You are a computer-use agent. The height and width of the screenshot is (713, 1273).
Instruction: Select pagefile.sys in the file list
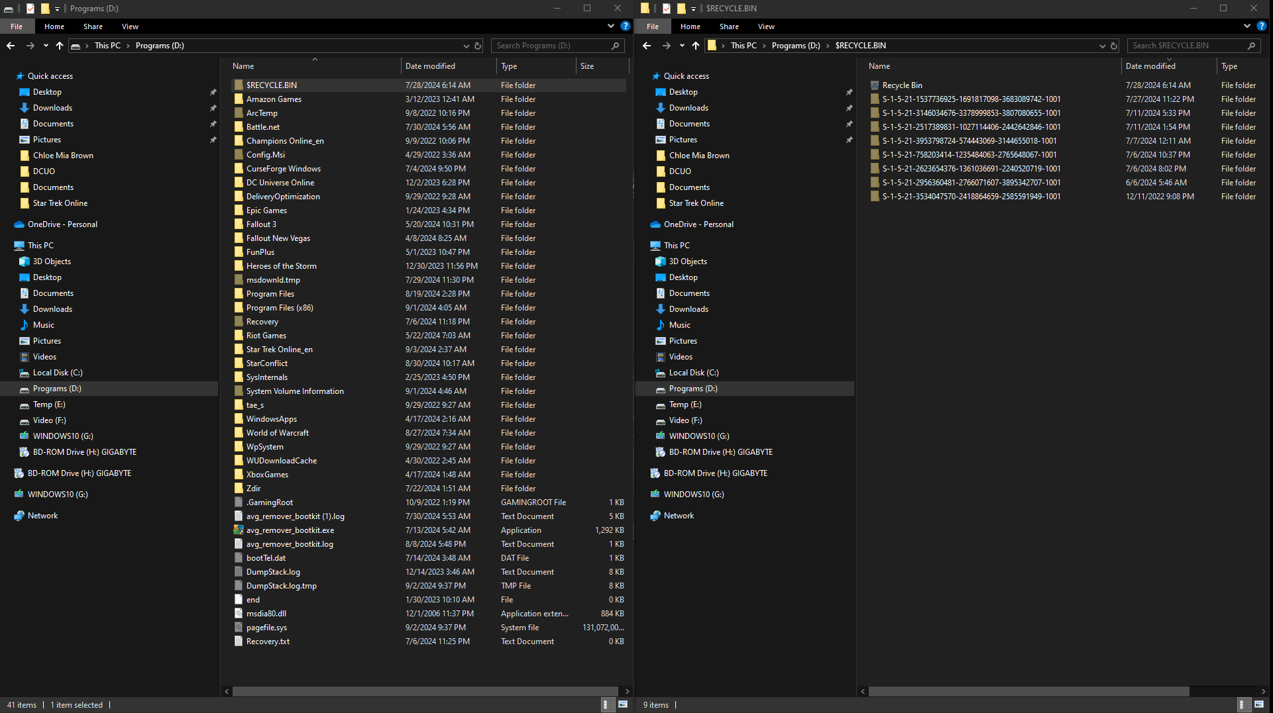click(x=266, y=628)
